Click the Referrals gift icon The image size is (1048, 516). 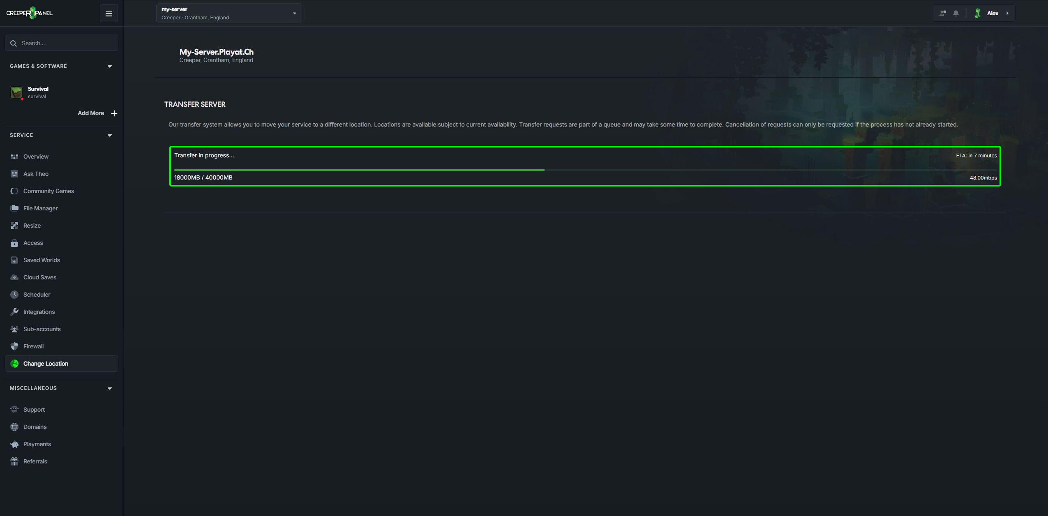(x=14, y=461)
